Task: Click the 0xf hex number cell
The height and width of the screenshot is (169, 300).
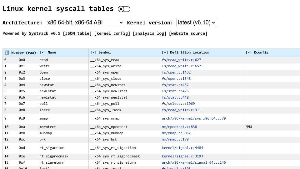Action: pyautogui.click(x=27, y=162)
